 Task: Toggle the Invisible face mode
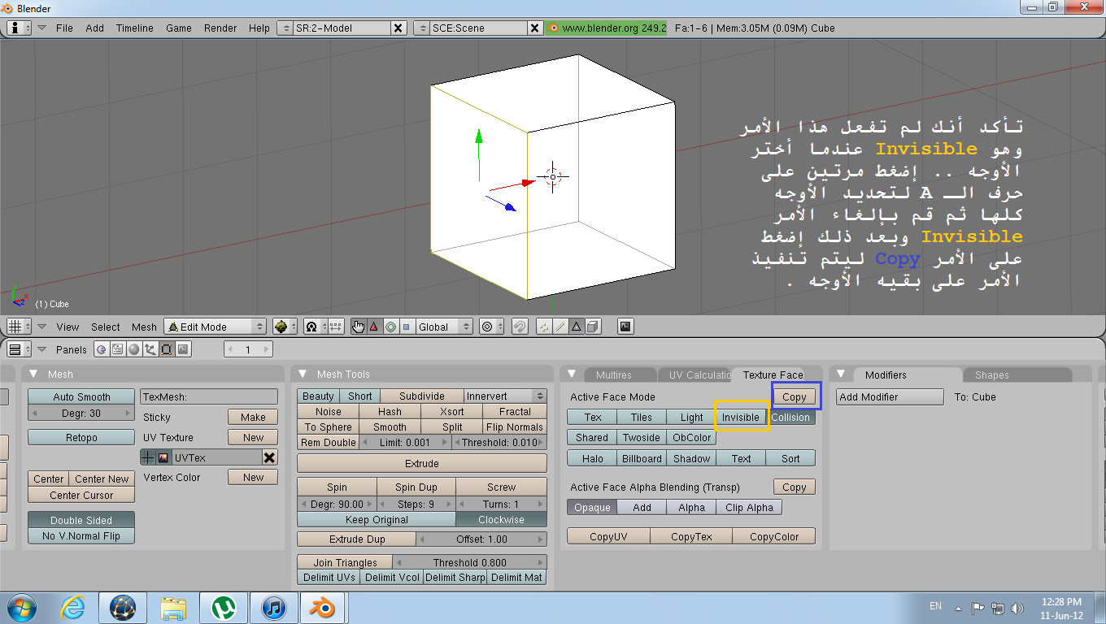(741, 417)
